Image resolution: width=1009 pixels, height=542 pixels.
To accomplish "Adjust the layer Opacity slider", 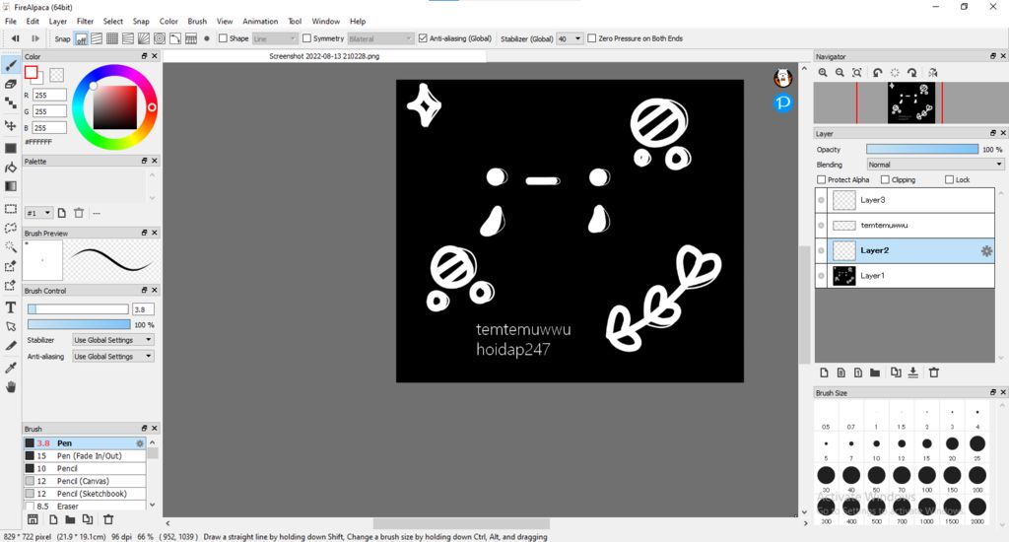I will [922, 150].
